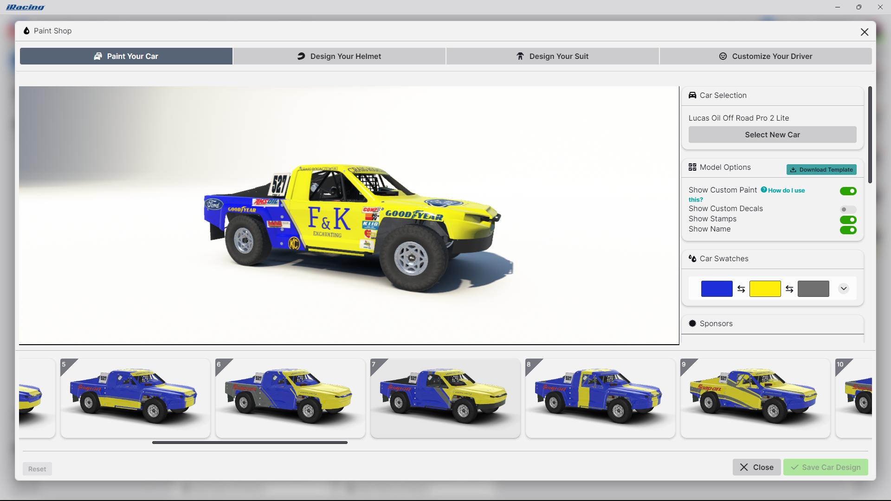
Task: Click the Sponsors badge icon
Action: (x=692, y=323)
